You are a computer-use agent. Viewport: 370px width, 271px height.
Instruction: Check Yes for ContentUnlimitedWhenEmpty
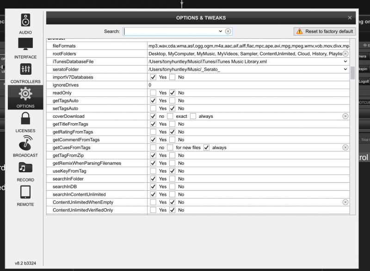point(153,202)
